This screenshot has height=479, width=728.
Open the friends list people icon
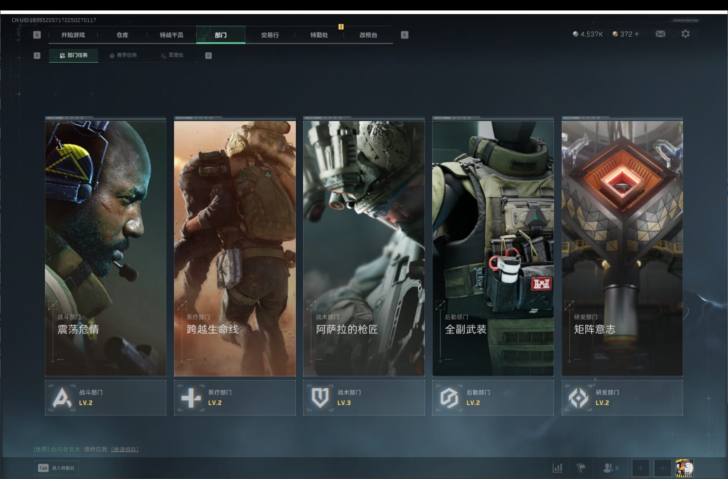coord(608,468)
